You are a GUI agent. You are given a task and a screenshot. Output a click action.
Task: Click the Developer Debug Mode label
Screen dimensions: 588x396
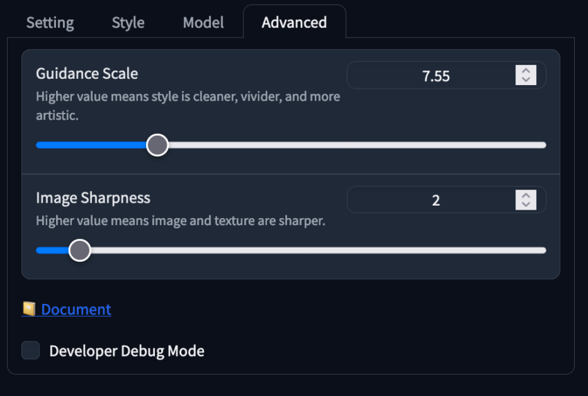127,351
